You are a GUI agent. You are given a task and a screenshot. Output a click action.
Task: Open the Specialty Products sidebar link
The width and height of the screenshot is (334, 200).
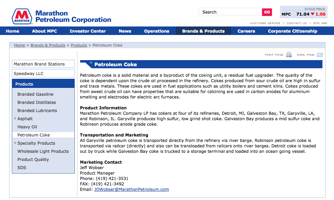(x=36, y=143)
